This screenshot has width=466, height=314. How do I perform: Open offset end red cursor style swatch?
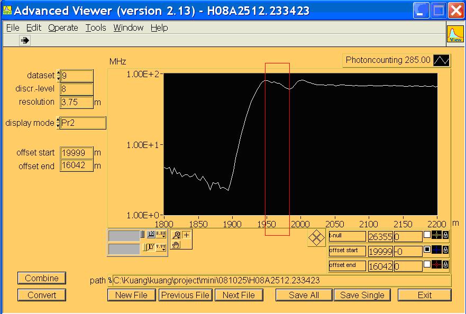436,264
